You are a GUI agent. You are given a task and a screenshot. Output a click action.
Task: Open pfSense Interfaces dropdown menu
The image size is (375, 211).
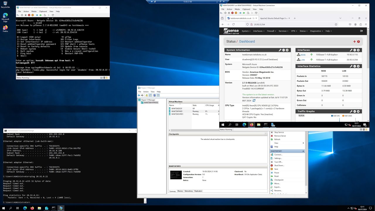(259, 31)
